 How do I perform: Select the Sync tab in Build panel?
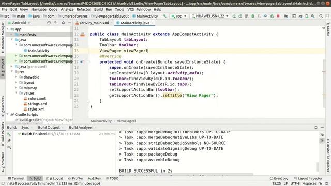(x=25, y=128)
